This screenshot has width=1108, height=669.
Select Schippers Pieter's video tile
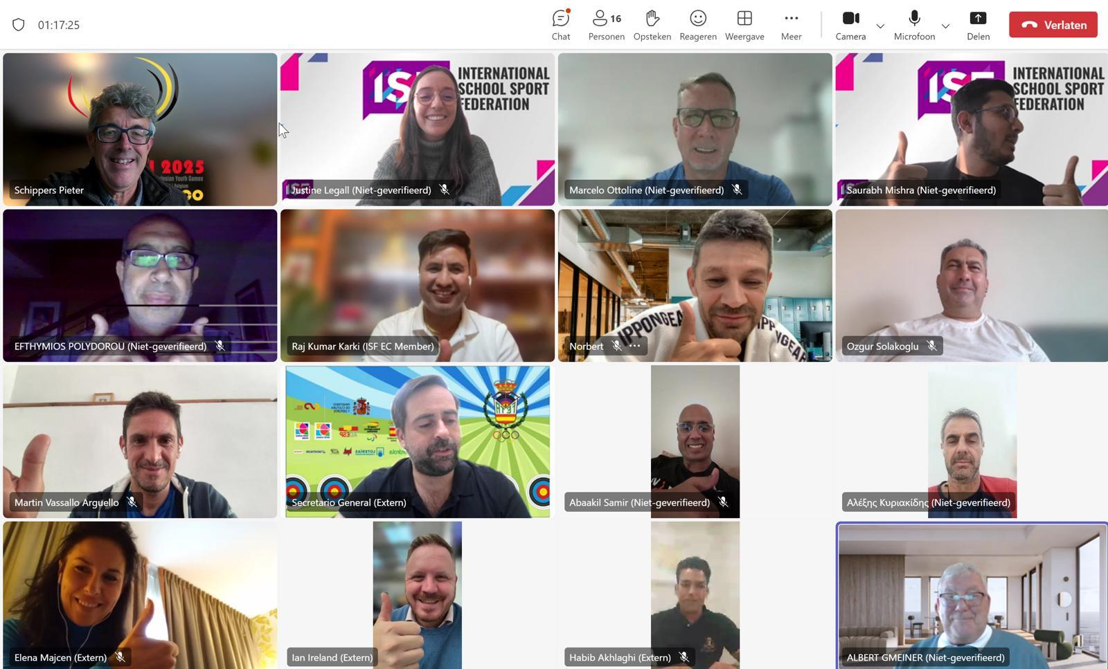pyautogui.click(x=140, y=125)
